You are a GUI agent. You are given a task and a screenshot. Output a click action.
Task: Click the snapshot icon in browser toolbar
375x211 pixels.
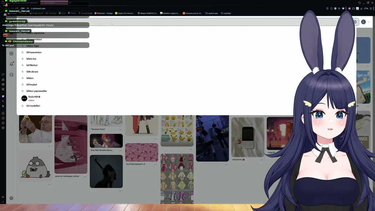[331, 8]
